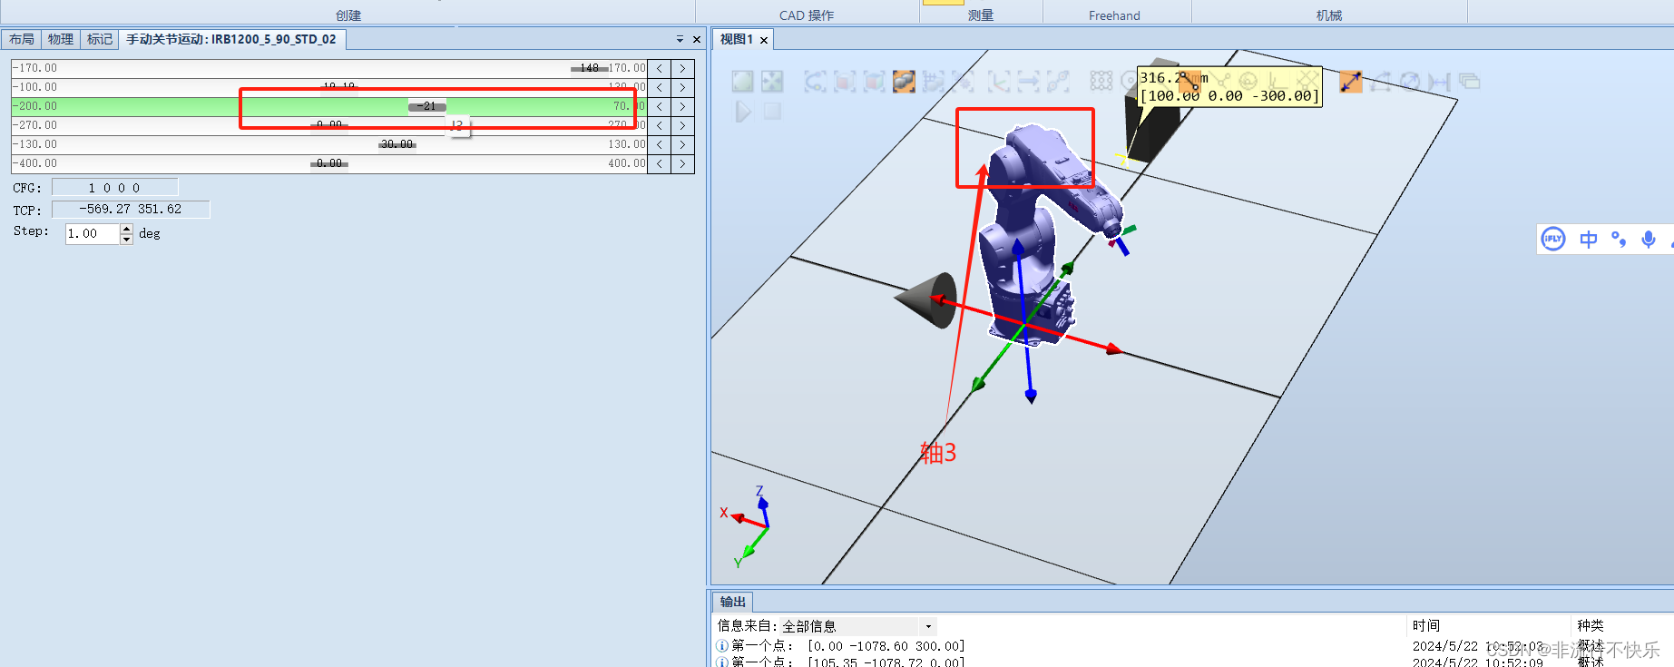
Task: Toggle the keep measurements icon
Action: pos(1470,82)
